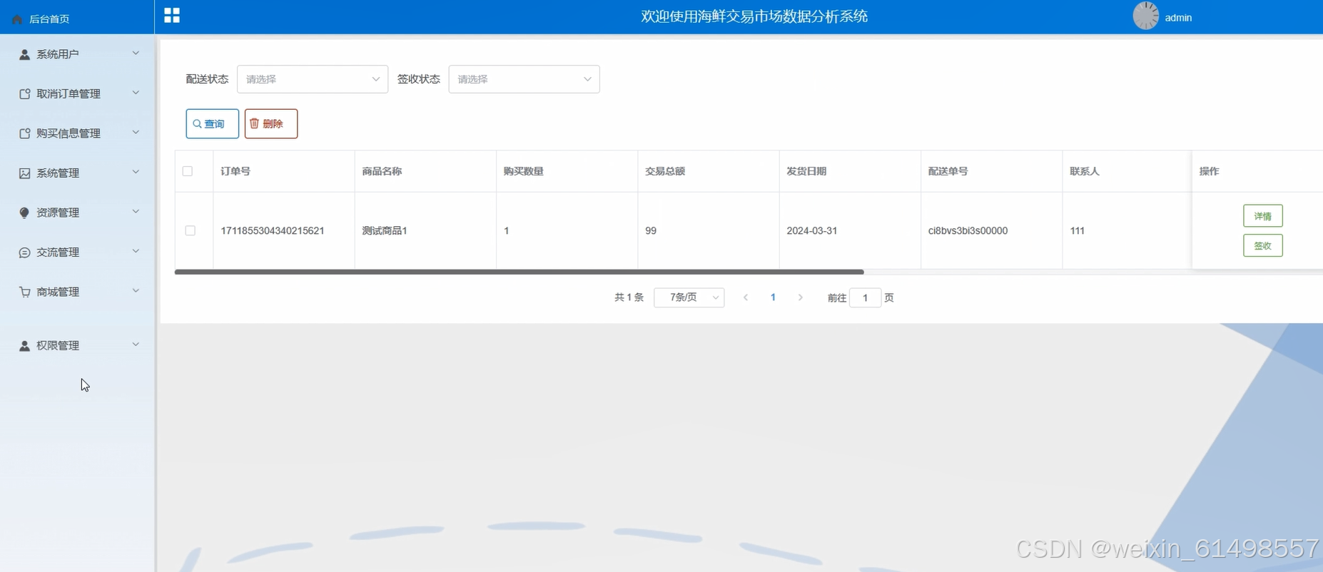Image resolution: width=1323 pixels, height=572 pixels.
Task: Expand 取消订单管理 menu chevron
Action: 136,93
